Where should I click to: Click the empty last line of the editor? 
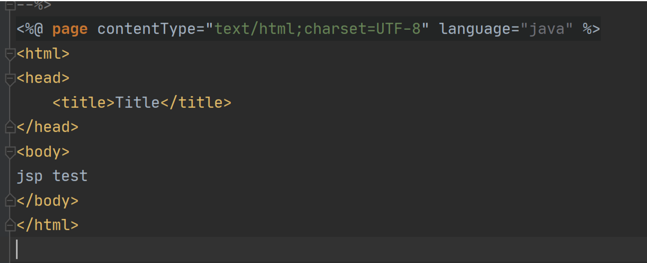[x=239, y=250]
